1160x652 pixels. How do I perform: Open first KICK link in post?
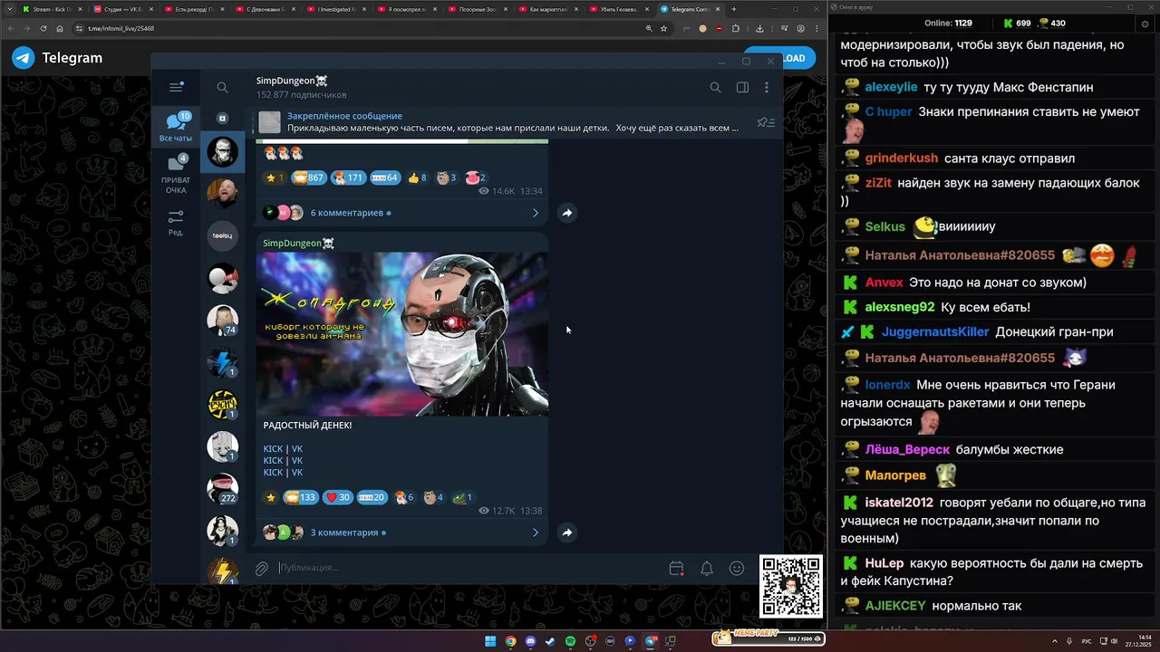tap(273, 448)
